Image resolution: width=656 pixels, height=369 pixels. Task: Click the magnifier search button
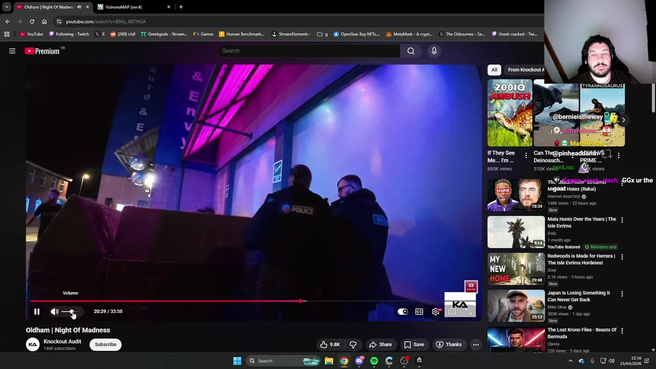coord(411,51)
